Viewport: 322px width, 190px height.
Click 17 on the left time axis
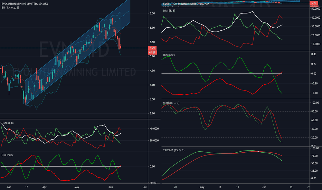(x=27, y=187)
